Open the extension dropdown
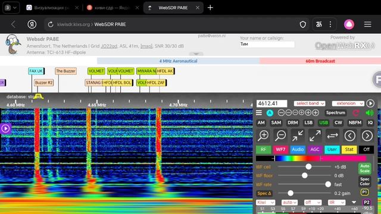The image size is (381, 214). [x=348, y=103]
